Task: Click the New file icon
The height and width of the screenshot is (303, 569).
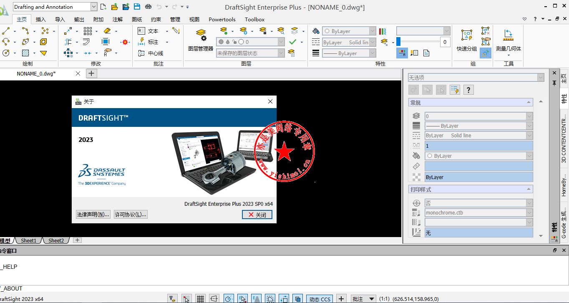Action: pos(103,7)
